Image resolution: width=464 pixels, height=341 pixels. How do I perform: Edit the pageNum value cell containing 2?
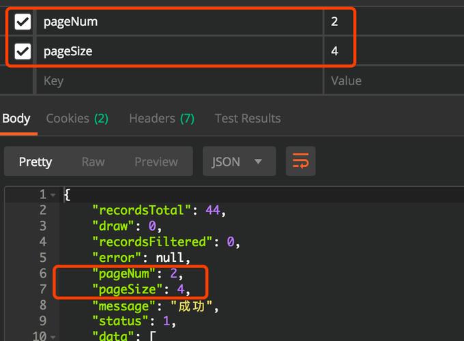click(x=392, y=22)
